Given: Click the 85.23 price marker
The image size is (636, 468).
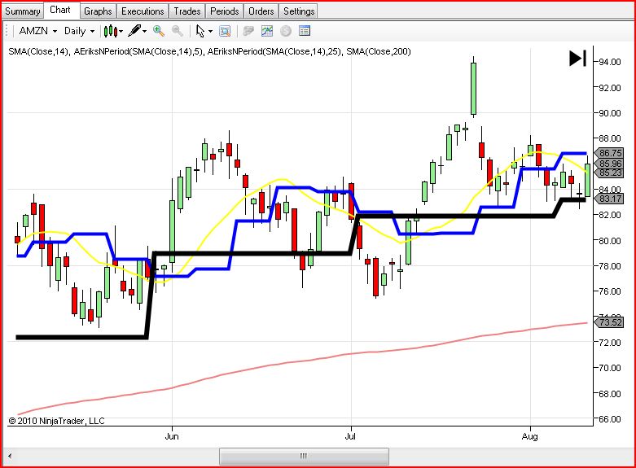Looking at the screenshot, I should click(608, 173).
